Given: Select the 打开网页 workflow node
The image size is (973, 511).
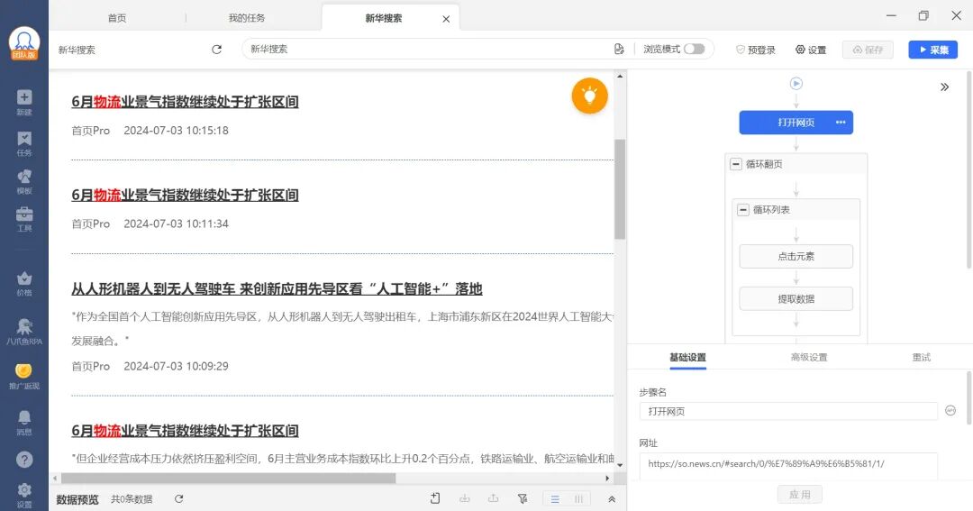Looking at the screenshot, I should [x=796, y=123].
